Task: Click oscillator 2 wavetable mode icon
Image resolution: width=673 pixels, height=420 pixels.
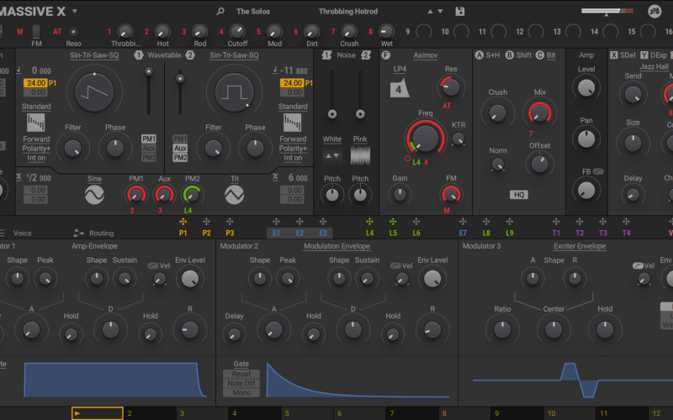Action: [292, 123]
